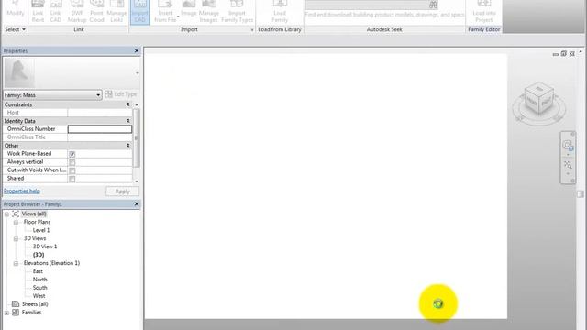Collapse the Other properties section
Image resolution: width=587 pixels, height=330 pixels.
(127, 146)
